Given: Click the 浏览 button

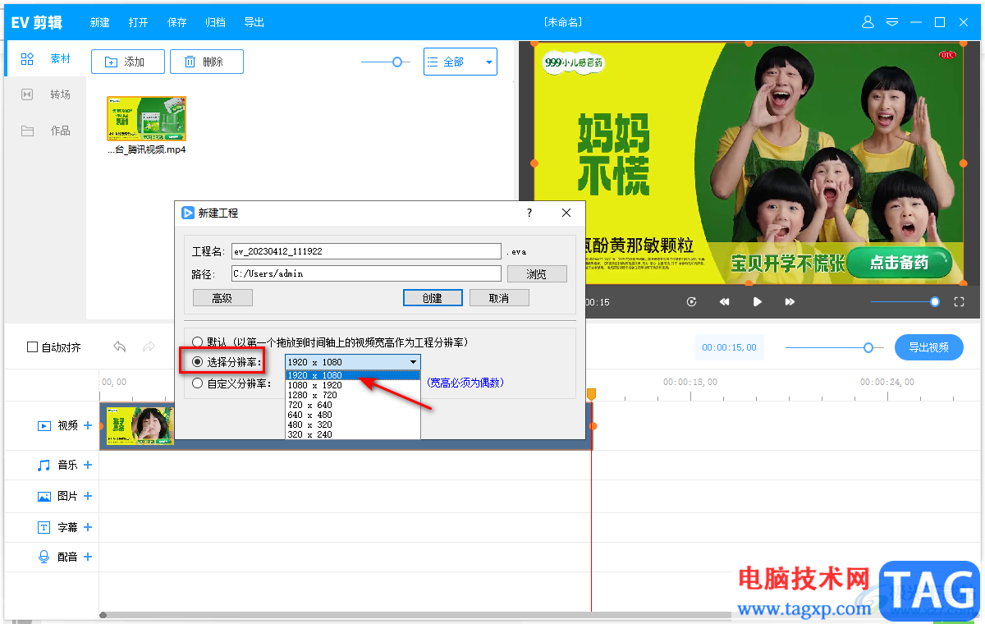Looking at the screenshot, I should coord(537,273).
